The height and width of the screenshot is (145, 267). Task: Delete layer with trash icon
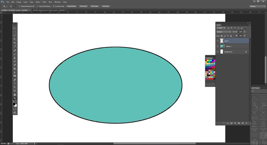coord(246,123)
